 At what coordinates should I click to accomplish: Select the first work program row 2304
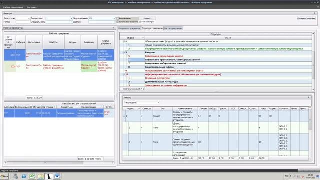click(59, 55)
